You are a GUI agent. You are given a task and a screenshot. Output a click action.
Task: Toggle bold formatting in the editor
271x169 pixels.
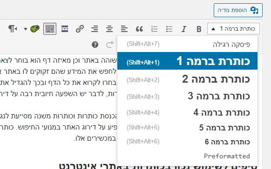(x=199, y=29)
